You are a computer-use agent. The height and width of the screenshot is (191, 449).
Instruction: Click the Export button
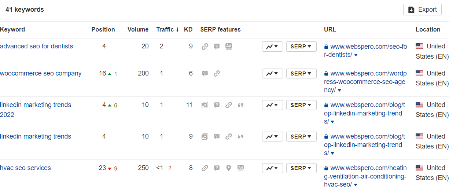pos(422,10)
